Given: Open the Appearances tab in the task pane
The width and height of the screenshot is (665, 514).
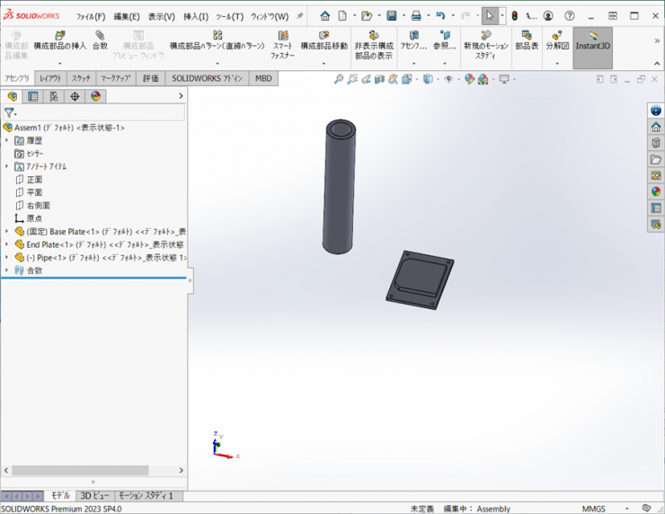Looking at the screenshot, I should (656, 191).
